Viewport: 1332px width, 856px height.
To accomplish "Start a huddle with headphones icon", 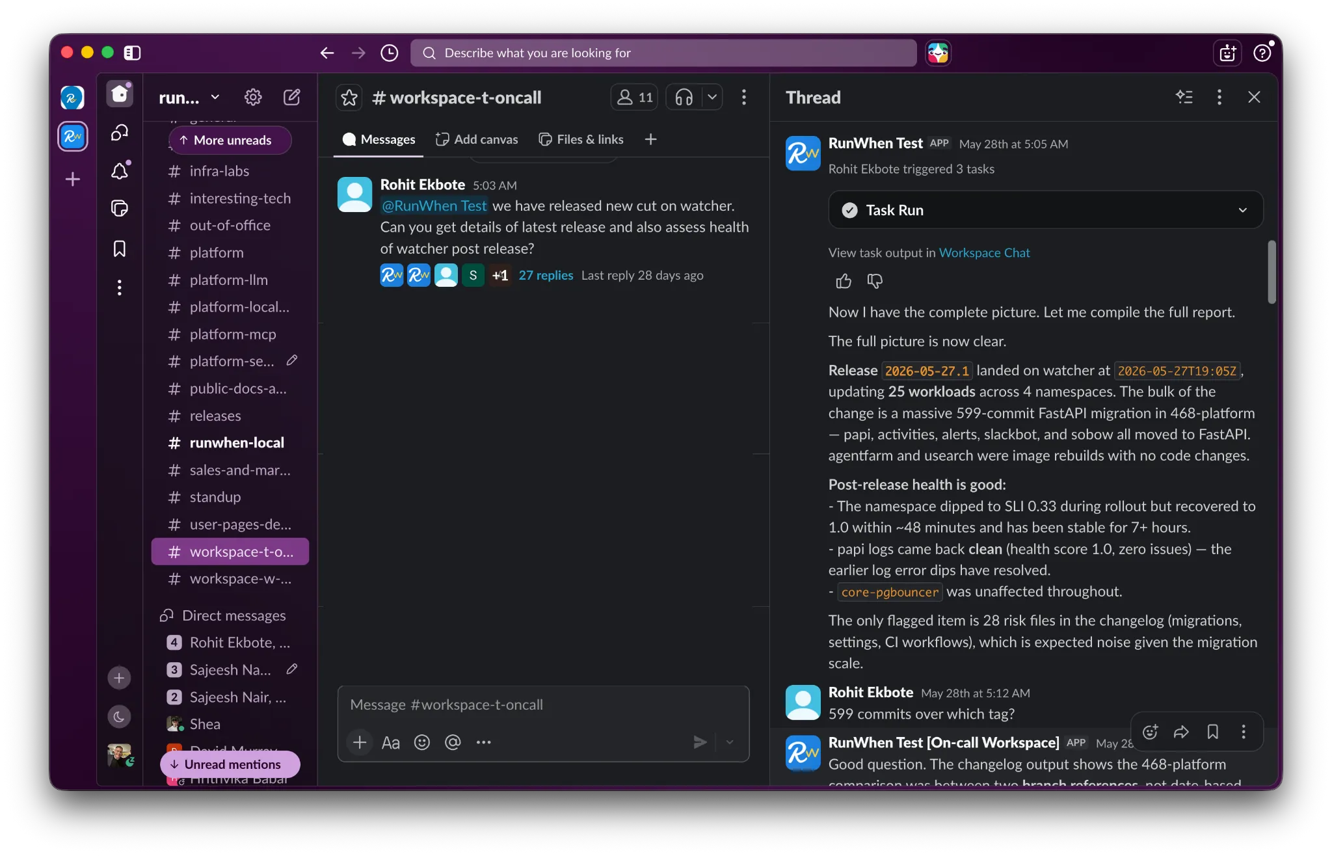I will coord(684,98).
